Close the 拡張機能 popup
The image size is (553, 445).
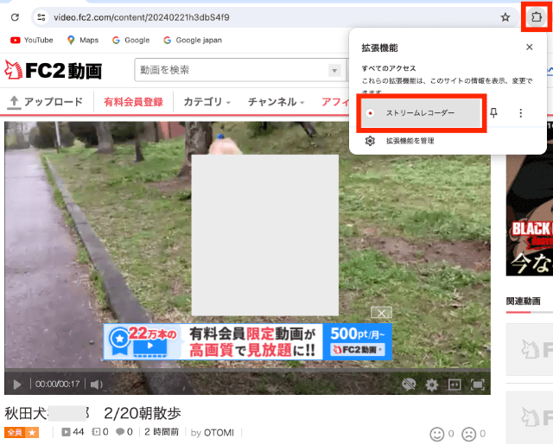point(530,48)
